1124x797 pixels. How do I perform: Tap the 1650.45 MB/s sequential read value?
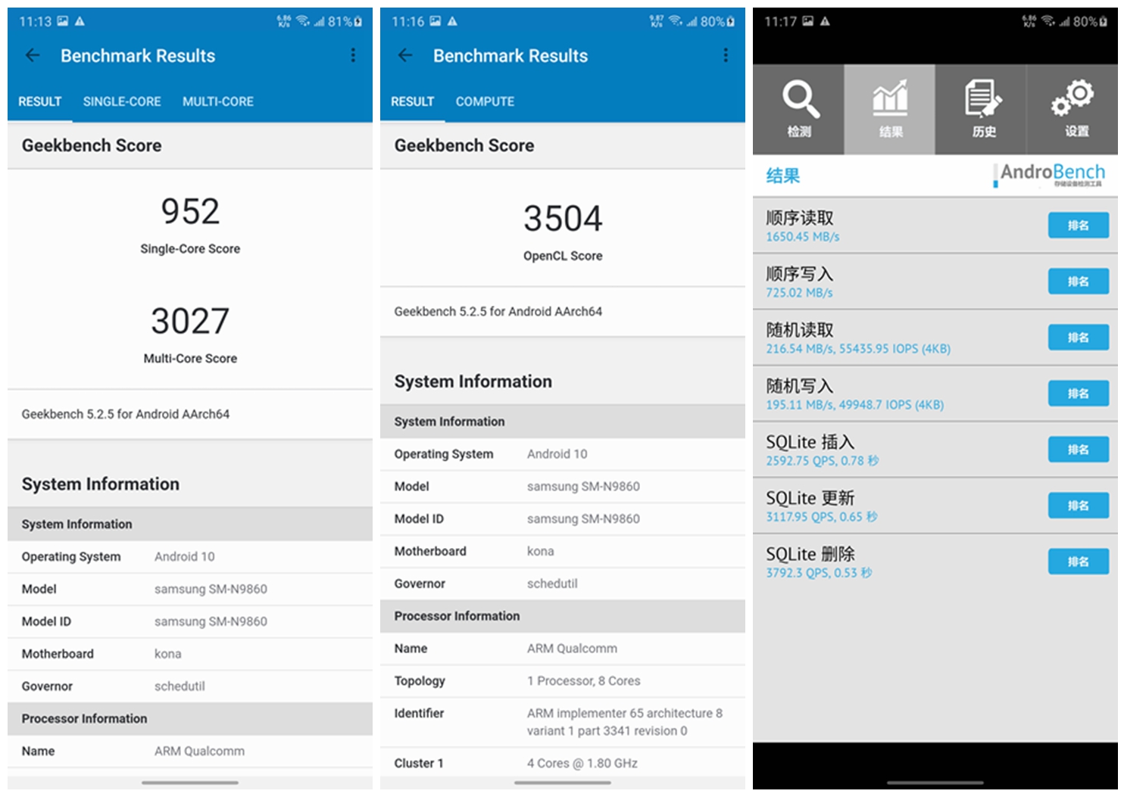coord(803,237)
